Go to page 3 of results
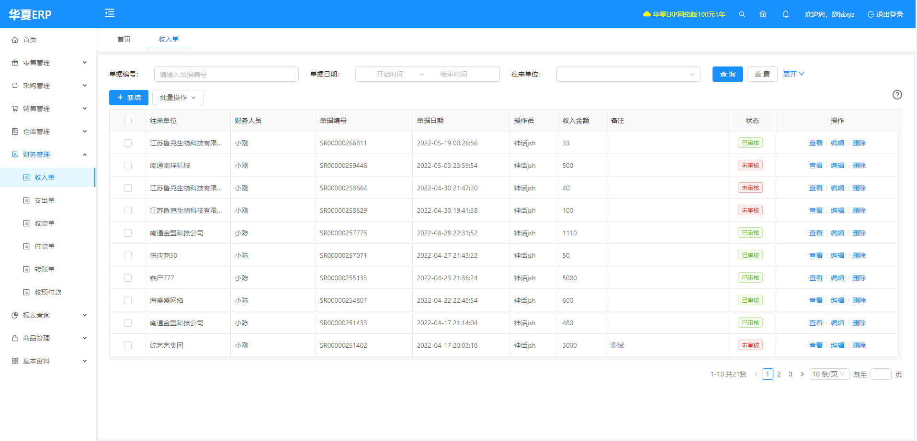 (791, 374)
